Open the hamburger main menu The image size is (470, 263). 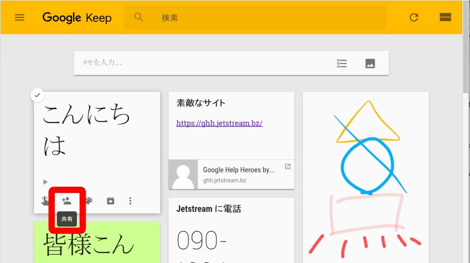coord(19,18)
